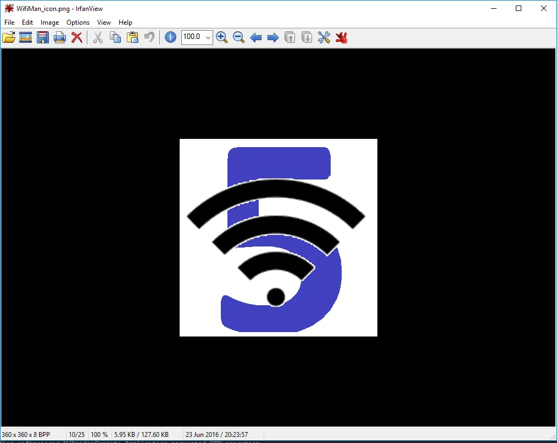
Task: Click '23 Jun 2016 / 20:23:57' date status
Action: [216, 434]
